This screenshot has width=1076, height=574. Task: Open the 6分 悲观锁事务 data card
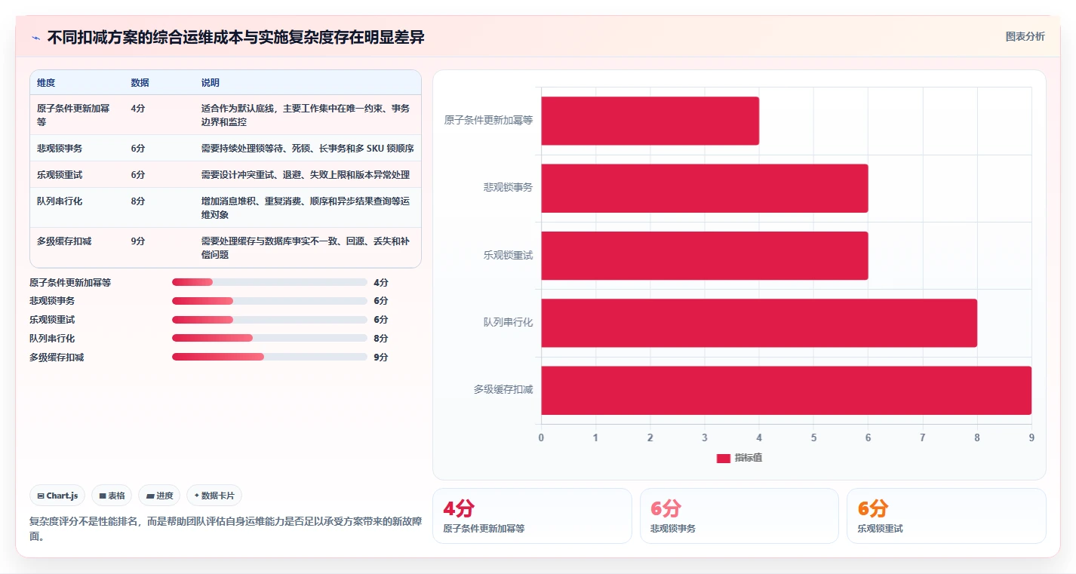[x=739, y=516]
